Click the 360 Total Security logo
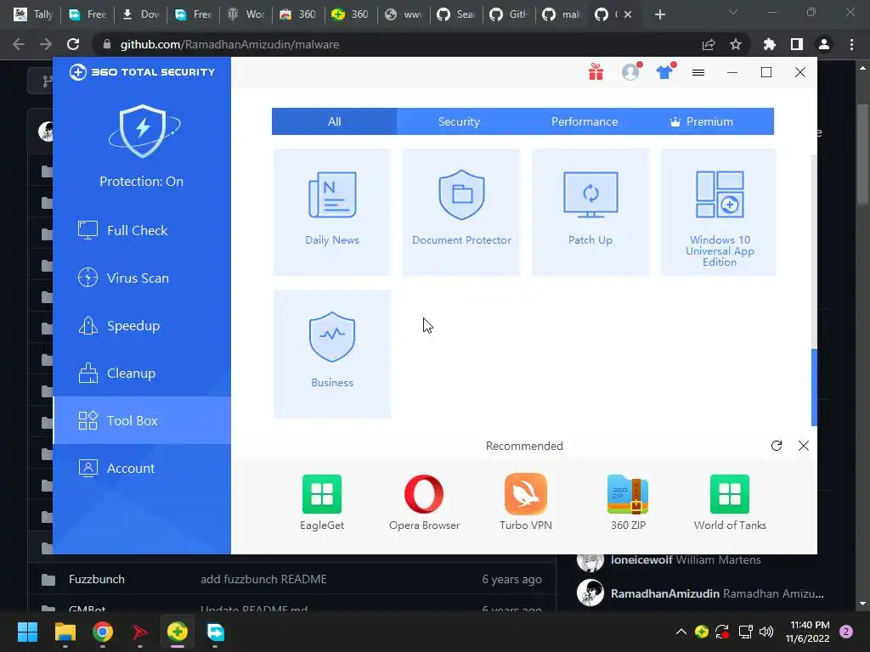Image resolution: width=870 pixels, height=652 pixels. (142, 72)
